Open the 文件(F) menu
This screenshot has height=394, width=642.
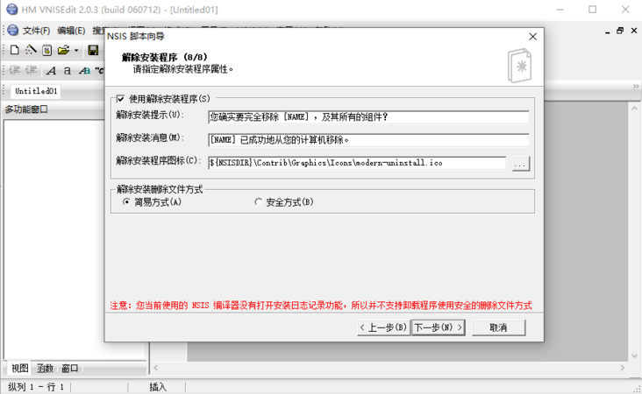pyautogui.click(x=36, y=31)
